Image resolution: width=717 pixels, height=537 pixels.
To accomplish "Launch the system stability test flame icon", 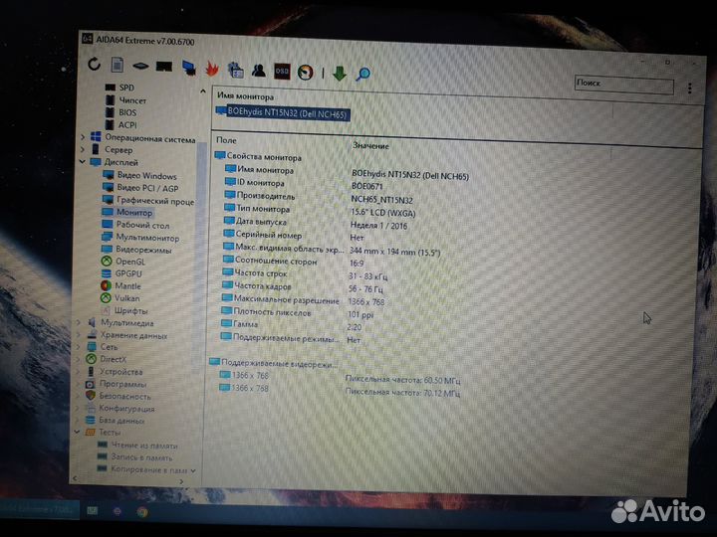I will pyautogui.click(x=212, y=69).
